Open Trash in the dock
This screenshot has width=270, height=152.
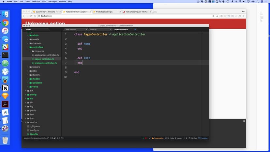[5, 140]
